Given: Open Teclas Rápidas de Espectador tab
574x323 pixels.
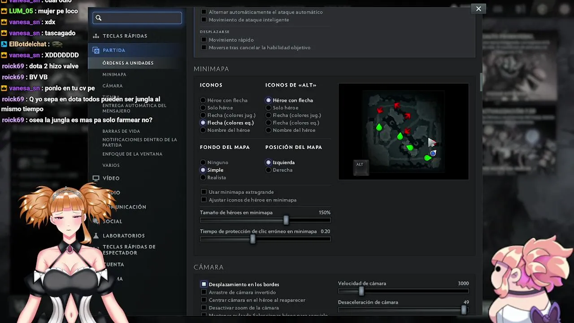Looking at the screenshot, I should click(129, 250).
